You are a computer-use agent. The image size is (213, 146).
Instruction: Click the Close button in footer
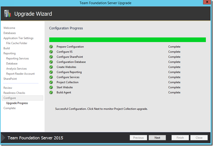click(x=199, y=138)
